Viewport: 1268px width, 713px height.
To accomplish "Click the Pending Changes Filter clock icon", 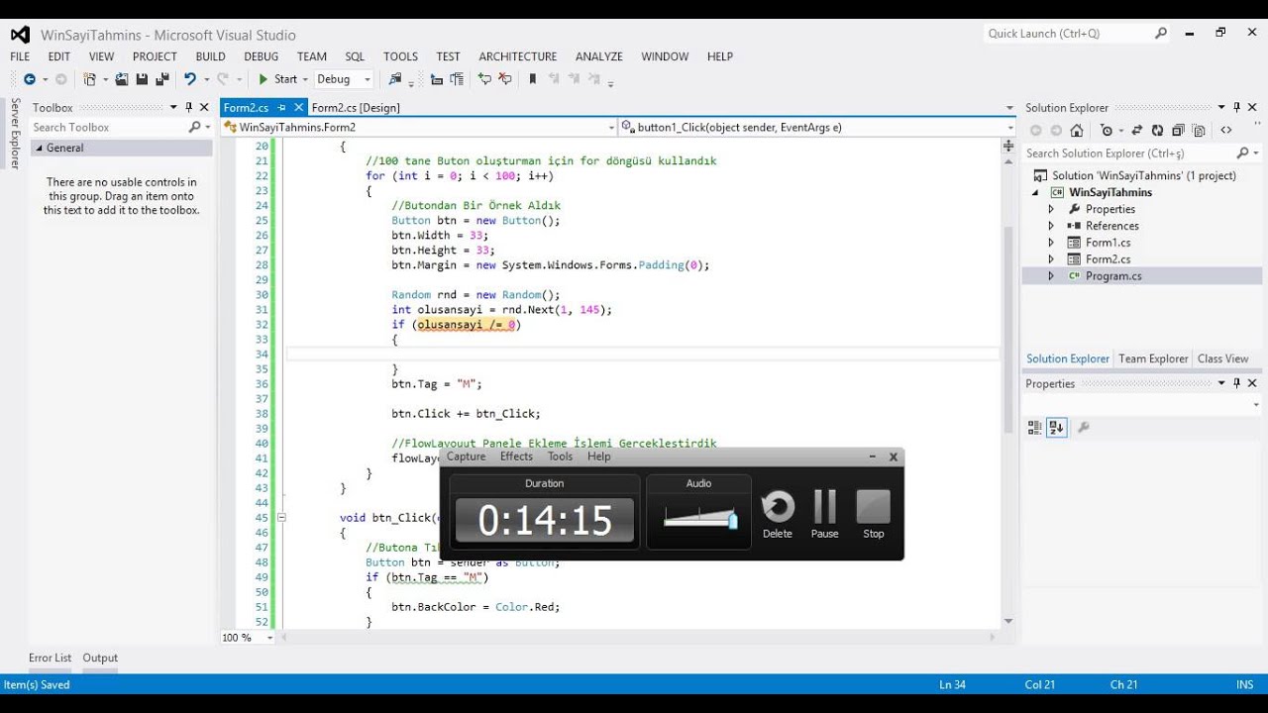I will point(1107,130).
